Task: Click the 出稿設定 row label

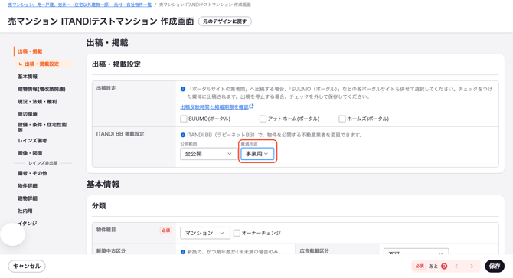Action: [x=106, y=88]
